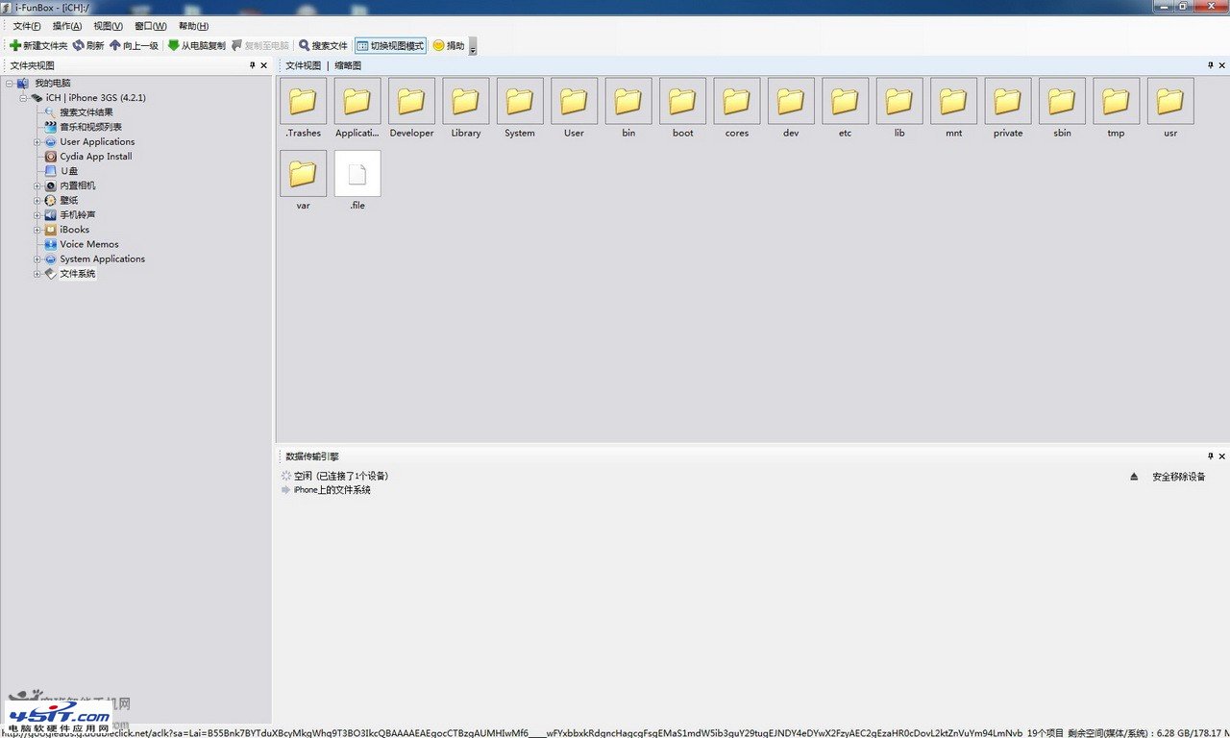Close the 文件夹视图 panel

pos(264,65)
